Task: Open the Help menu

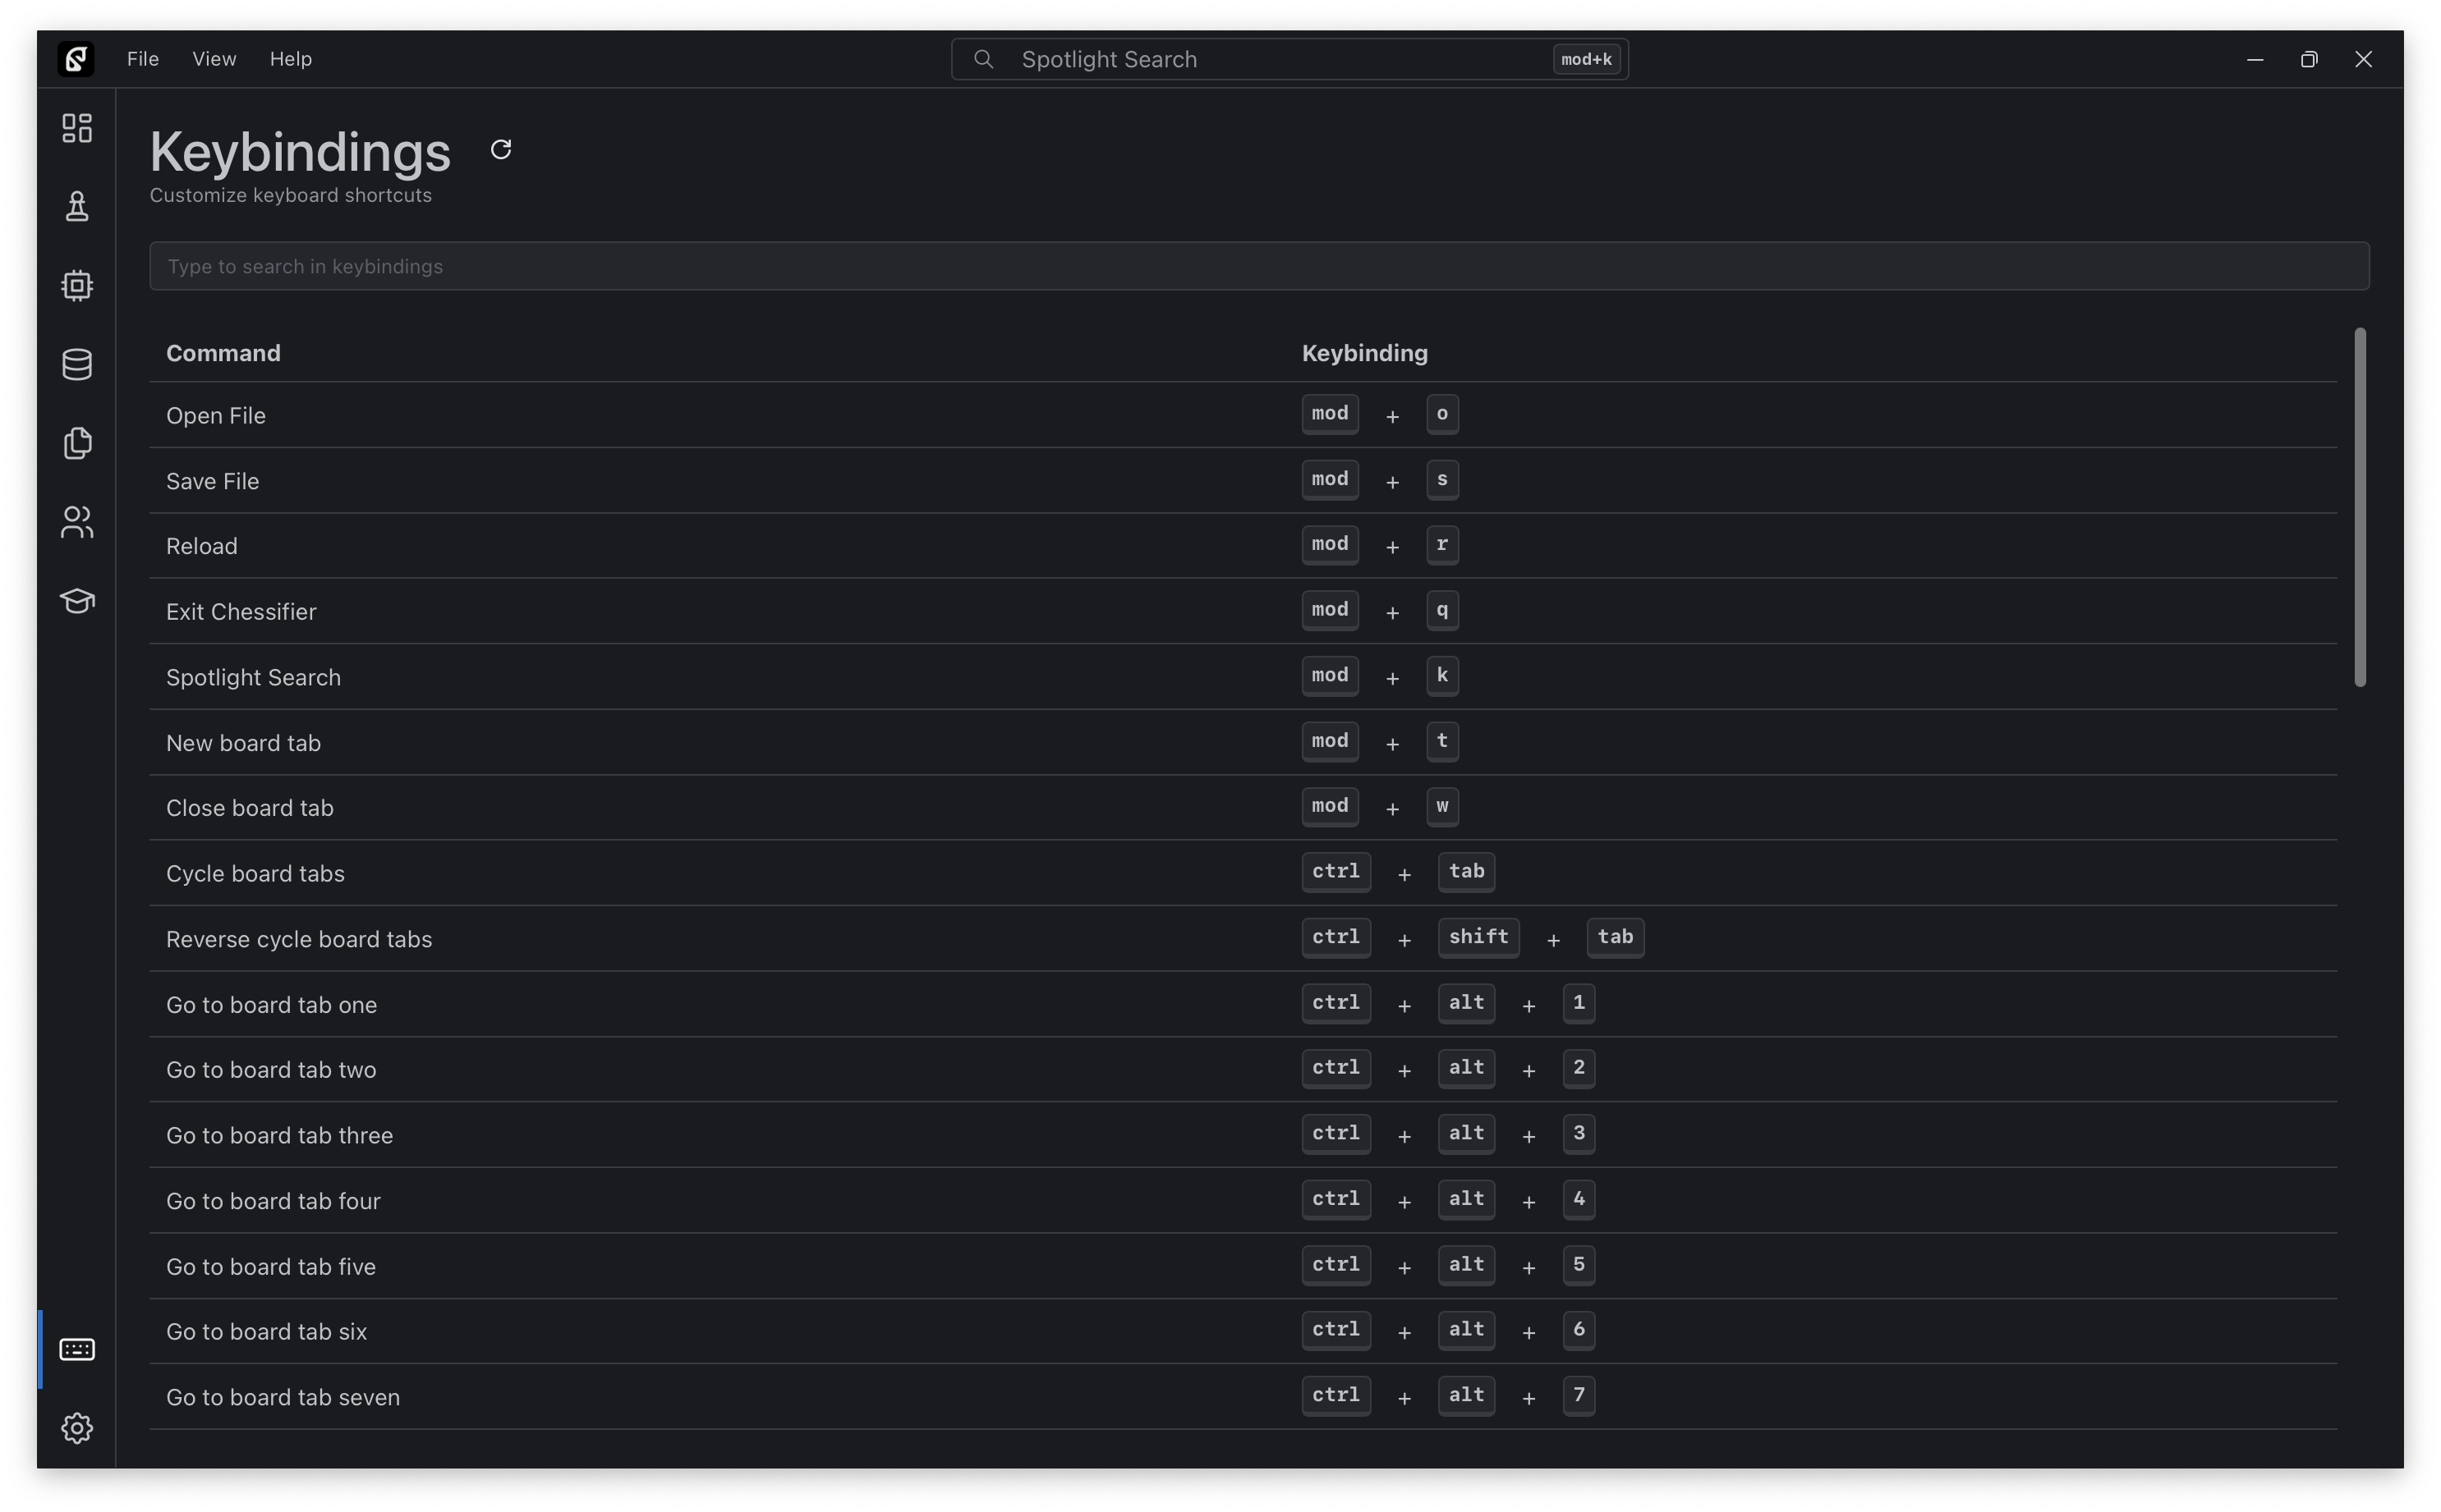Action: tap(291, 59)
